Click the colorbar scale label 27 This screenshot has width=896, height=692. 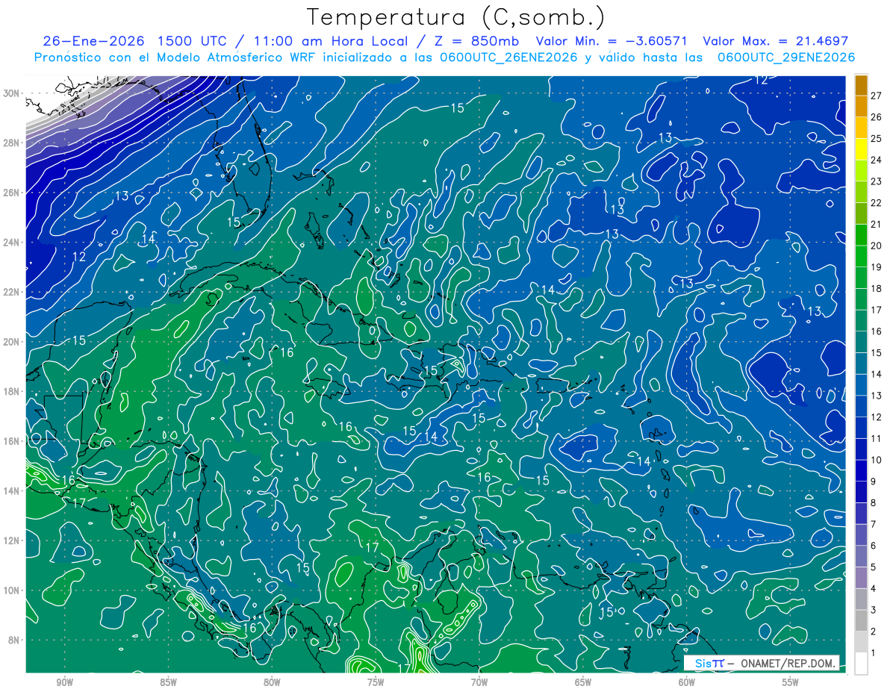(876, 96)
